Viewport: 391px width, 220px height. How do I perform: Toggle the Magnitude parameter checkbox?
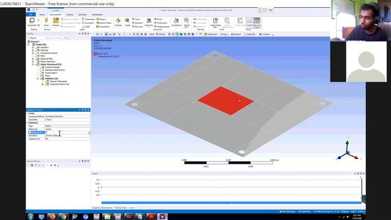30,133
